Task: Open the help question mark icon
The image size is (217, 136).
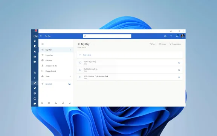Action: pos(171,36)
